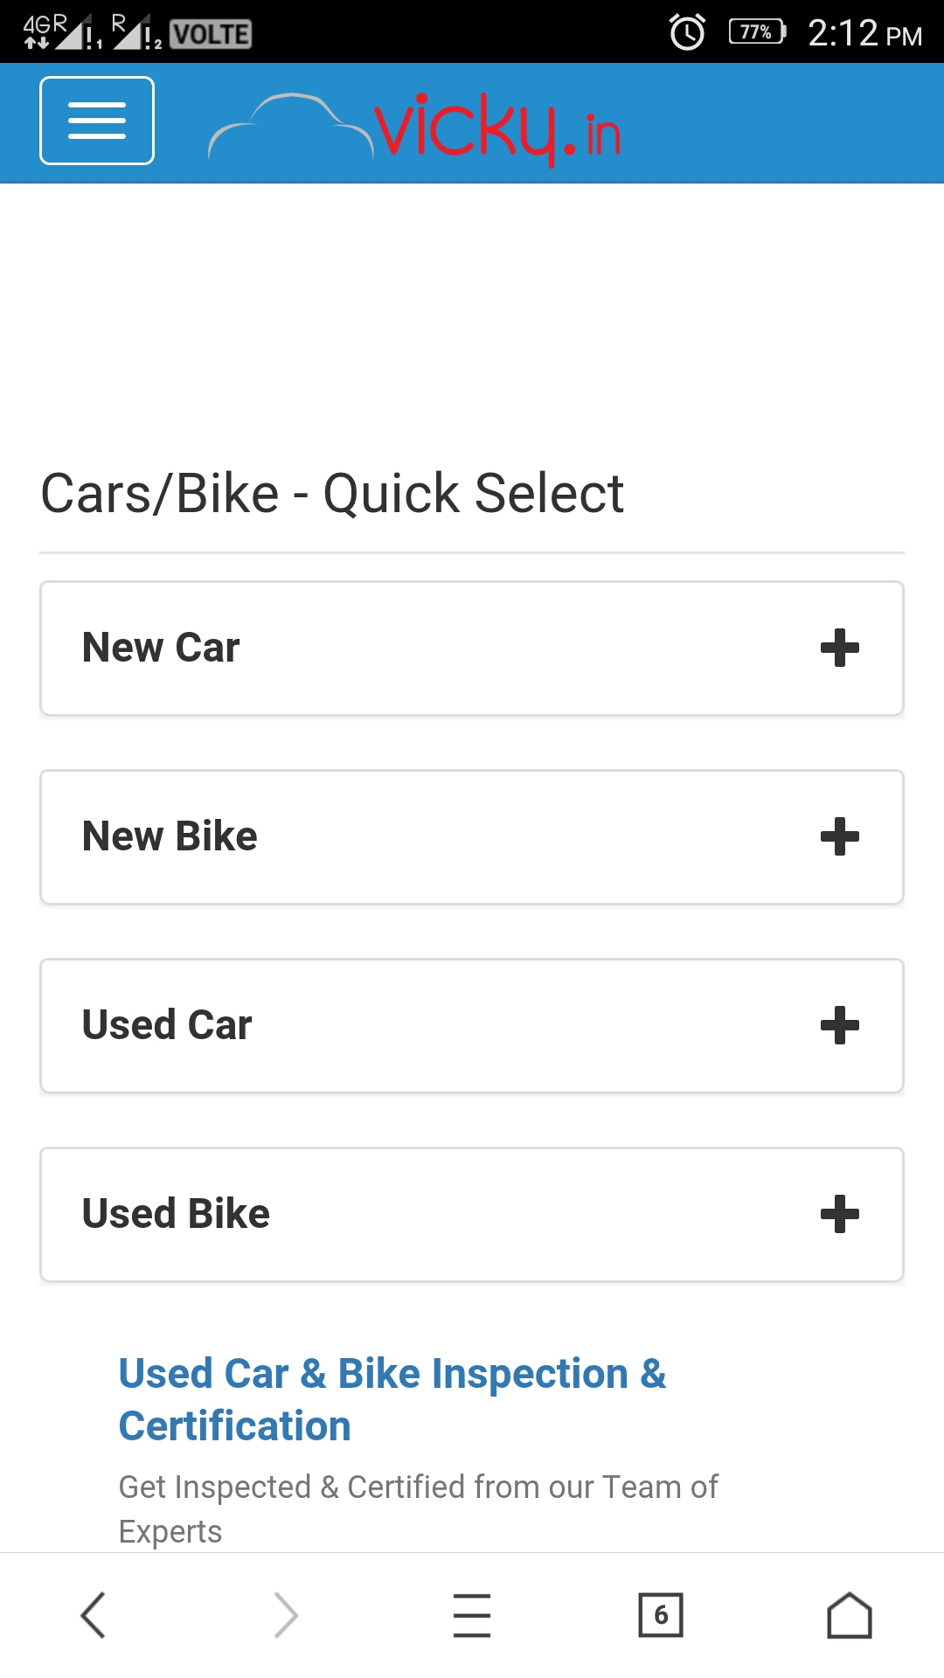Open the browser menu icon

pos(472,1614)
